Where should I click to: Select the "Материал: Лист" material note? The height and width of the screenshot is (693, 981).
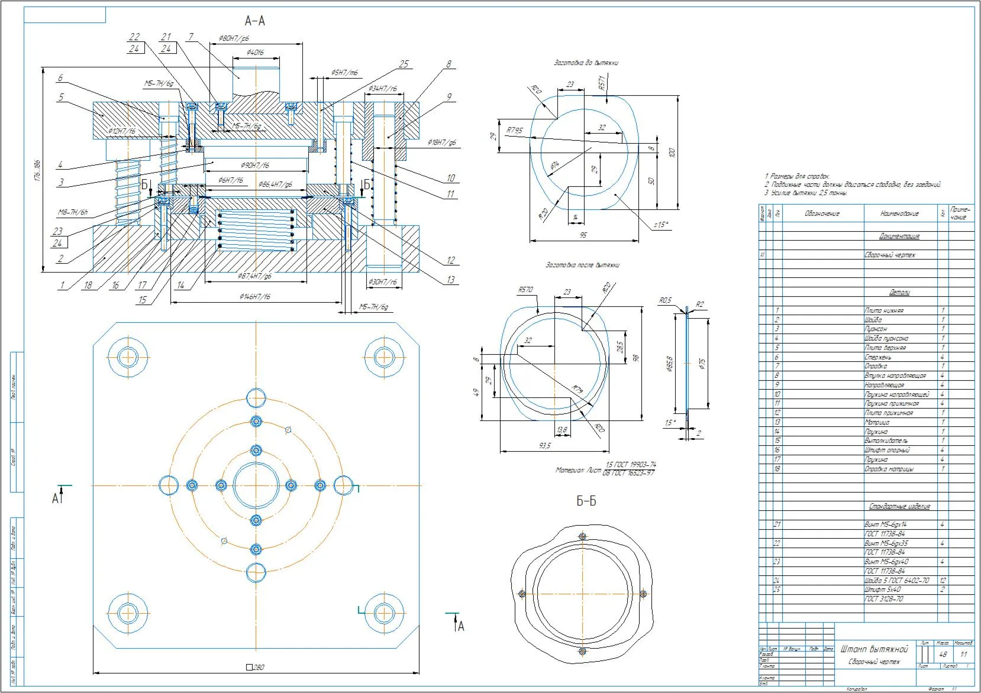pyautogui.click(x=578, y=470)
